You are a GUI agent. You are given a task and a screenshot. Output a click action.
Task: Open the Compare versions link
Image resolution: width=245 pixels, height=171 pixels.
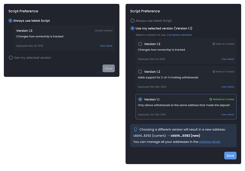coord(179,35)
